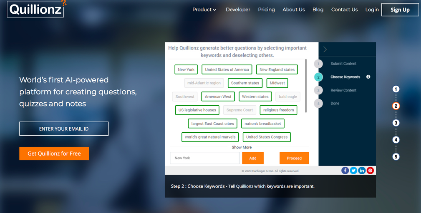Select the Southwest keyword
This screenshot has height=213, width=421.
[x=185, y=97]
